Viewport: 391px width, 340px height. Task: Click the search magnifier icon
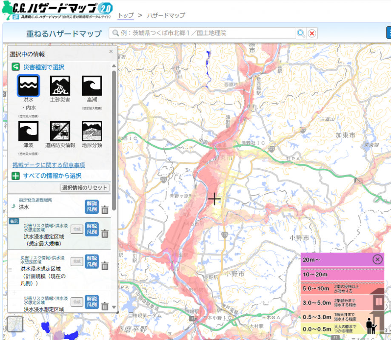pos(301,33)
